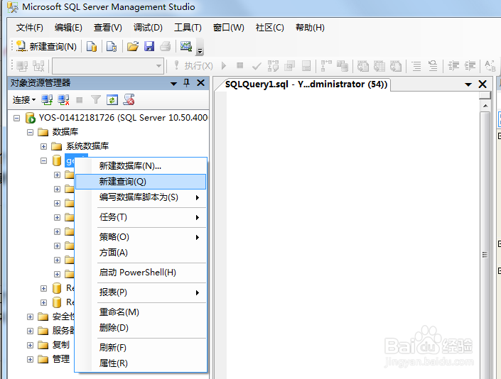Open standard toolbar options dropdown
The height and width of the screenshot is (379, 501).
(200, 48)
